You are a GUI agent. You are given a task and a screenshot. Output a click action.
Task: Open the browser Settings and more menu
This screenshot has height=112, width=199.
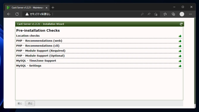(x=191, y=14)
